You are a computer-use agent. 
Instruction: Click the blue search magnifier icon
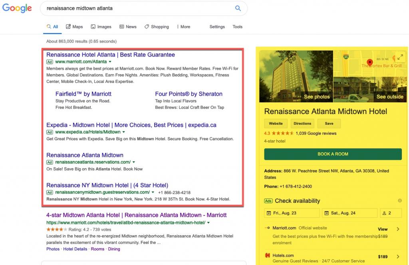point(238,8)
